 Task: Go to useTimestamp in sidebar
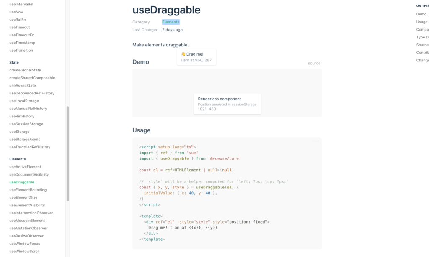tap(22, 43)
